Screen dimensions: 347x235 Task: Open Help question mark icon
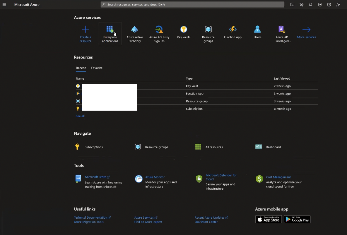329,4
